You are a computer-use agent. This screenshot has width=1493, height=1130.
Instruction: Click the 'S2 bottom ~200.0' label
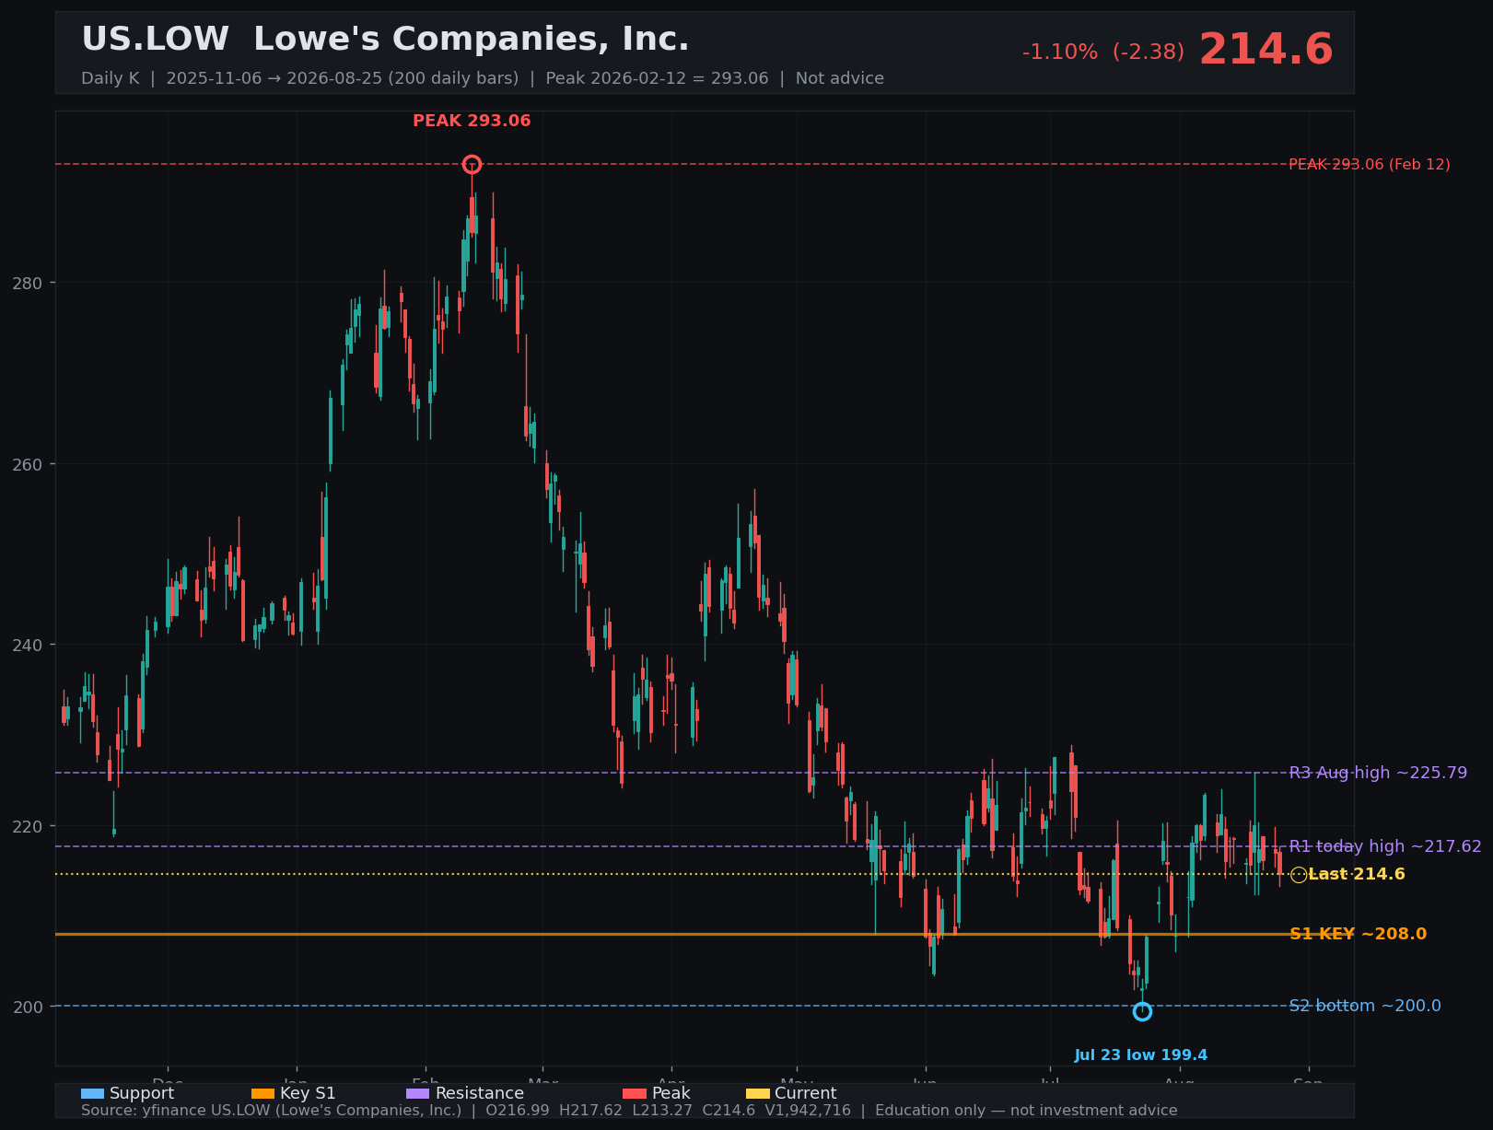coord(1365,1006)
